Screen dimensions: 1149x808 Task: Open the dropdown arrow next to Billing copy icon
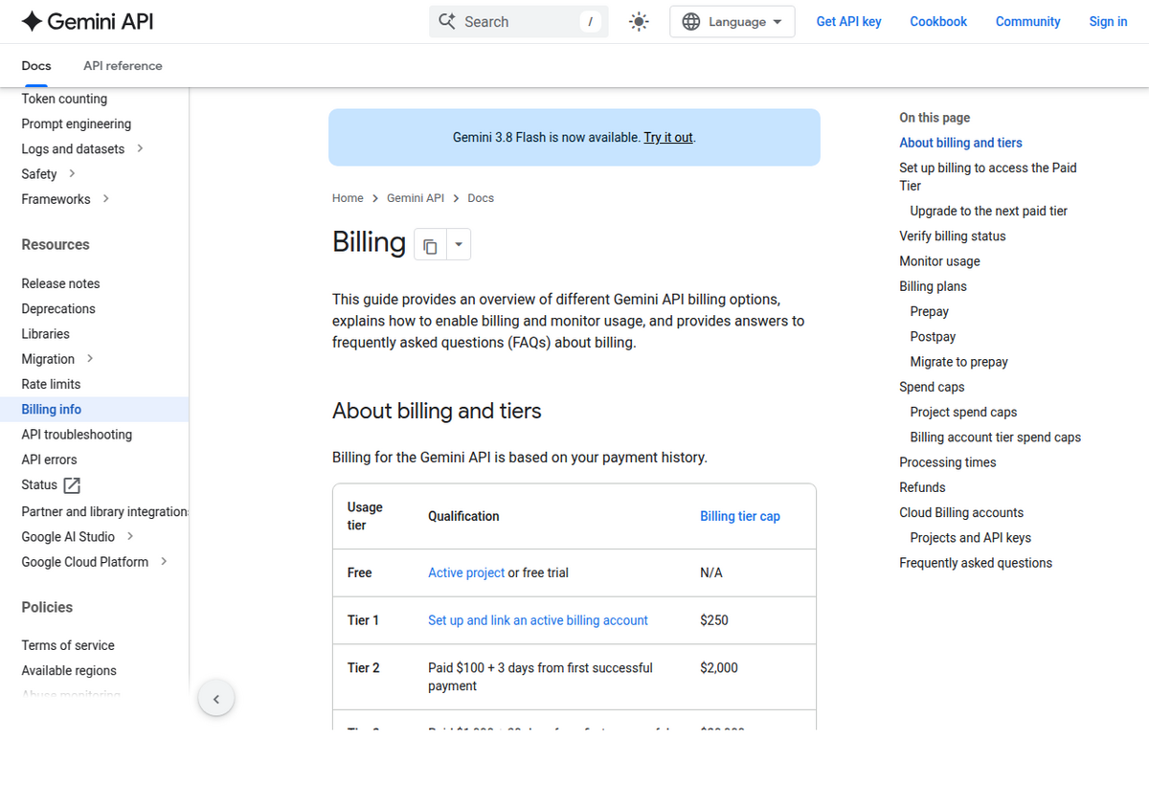459,245
